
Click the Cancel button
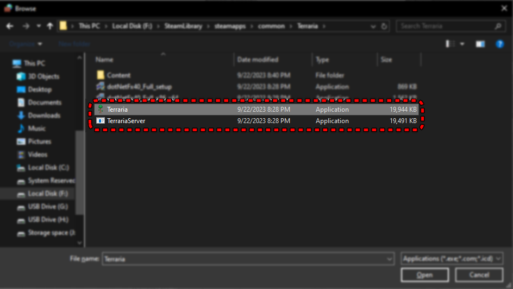point(479,275)
